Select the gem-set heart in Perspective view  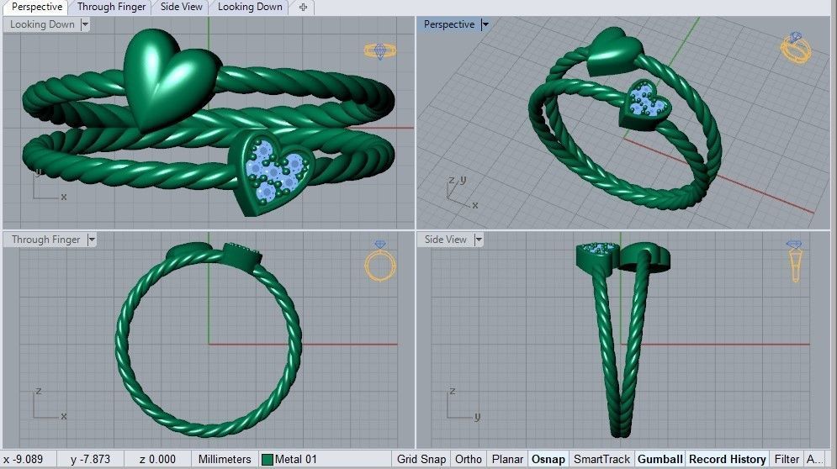645,104
